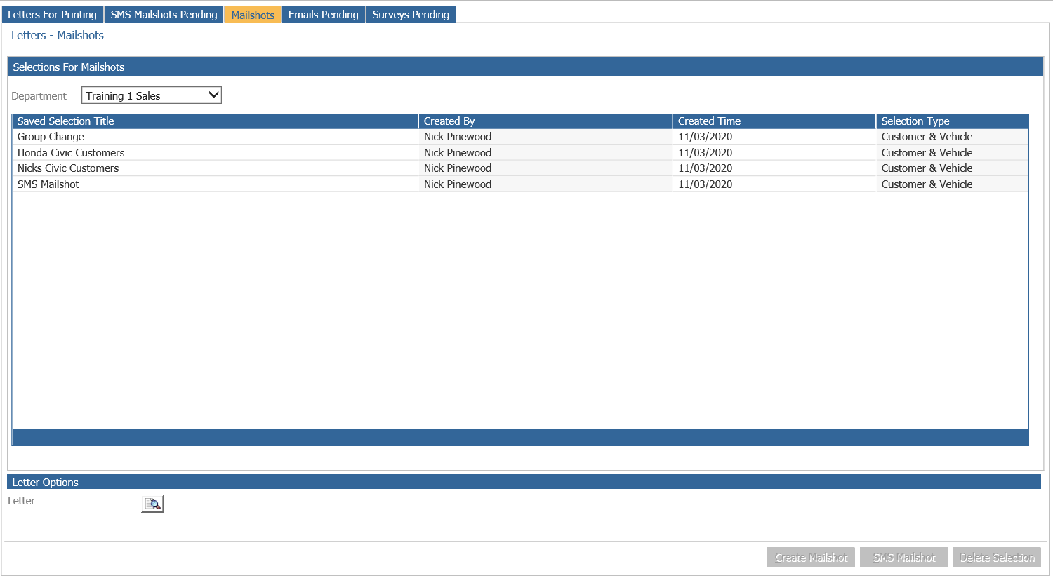Screen dimensions: 1053x578
Task: Click the Letter Options section header
Action: [524, 483]
